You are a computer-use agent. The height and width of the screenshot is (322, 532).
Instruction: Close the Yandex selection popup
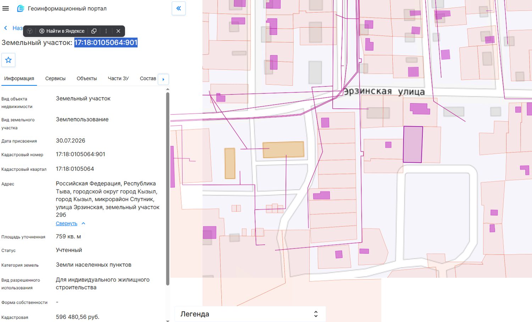tap(118, 31)
